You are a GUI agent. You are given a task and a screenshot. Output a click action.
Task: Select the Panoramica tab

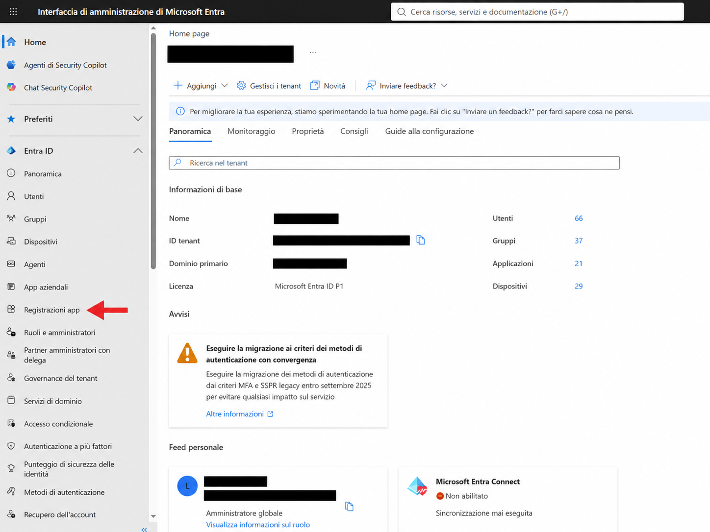point(190,131)
